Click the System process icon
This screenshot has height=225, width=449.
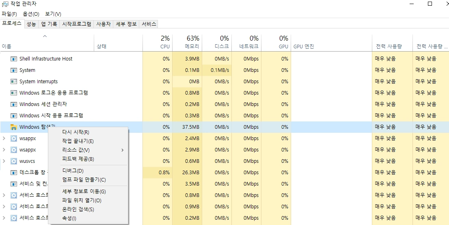coord(14,70)
